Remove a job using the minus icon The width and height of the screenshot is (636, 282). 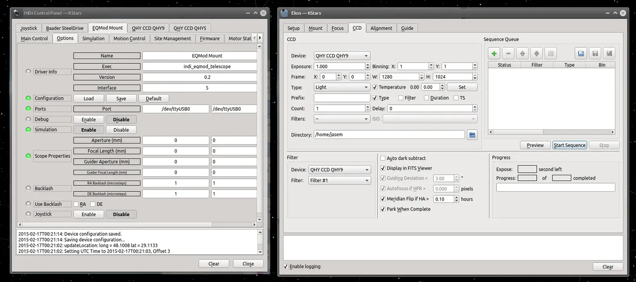point(508,53)
